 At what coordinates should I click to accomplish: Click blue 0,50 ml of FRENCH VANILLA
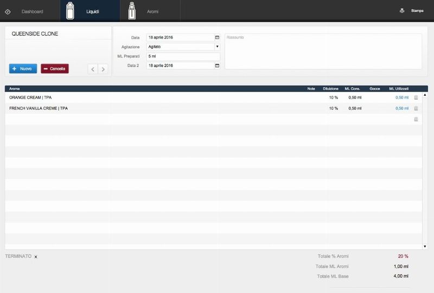(x=402, y=108)
